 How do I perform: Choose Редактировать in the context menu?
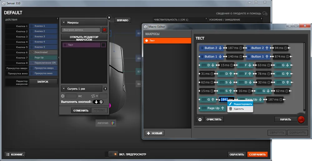click(x=240, y=104)
